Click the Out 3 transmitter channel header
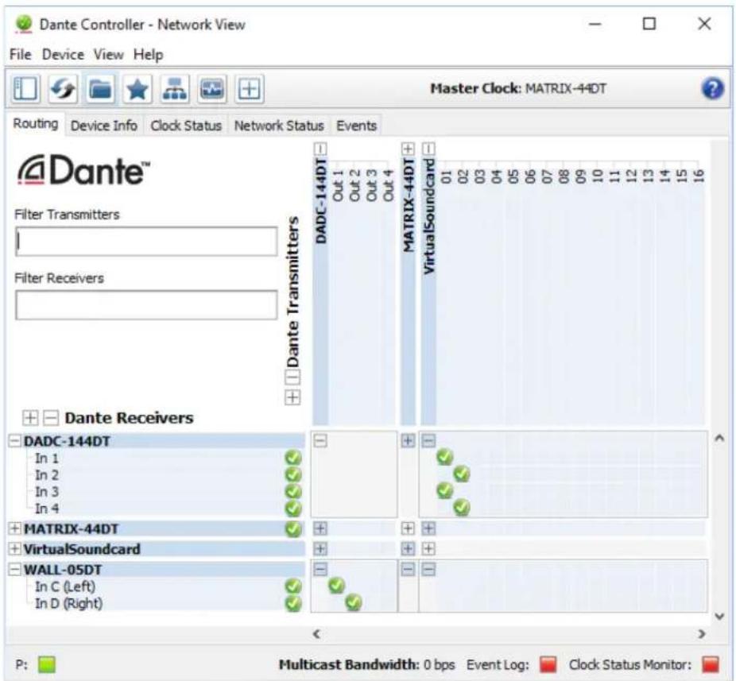736x681 pixels. (371, 185)
